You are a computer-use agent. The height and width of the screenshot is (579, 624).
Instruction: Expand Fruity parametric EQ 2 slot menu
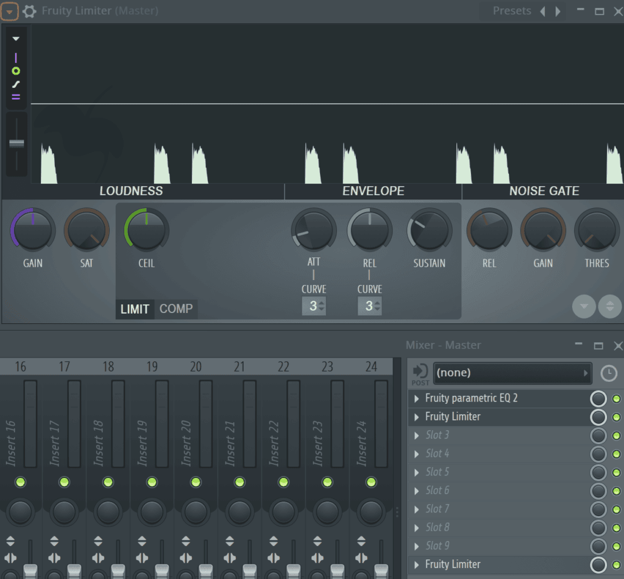click(x=417, y=398)
